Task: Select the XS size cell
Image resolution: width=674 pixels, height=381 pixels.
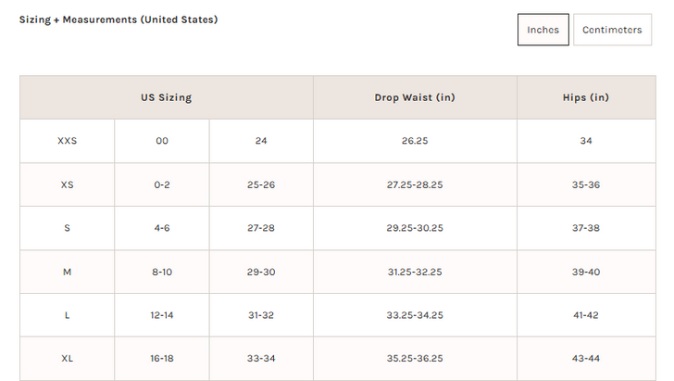Action: coord(67,184)
